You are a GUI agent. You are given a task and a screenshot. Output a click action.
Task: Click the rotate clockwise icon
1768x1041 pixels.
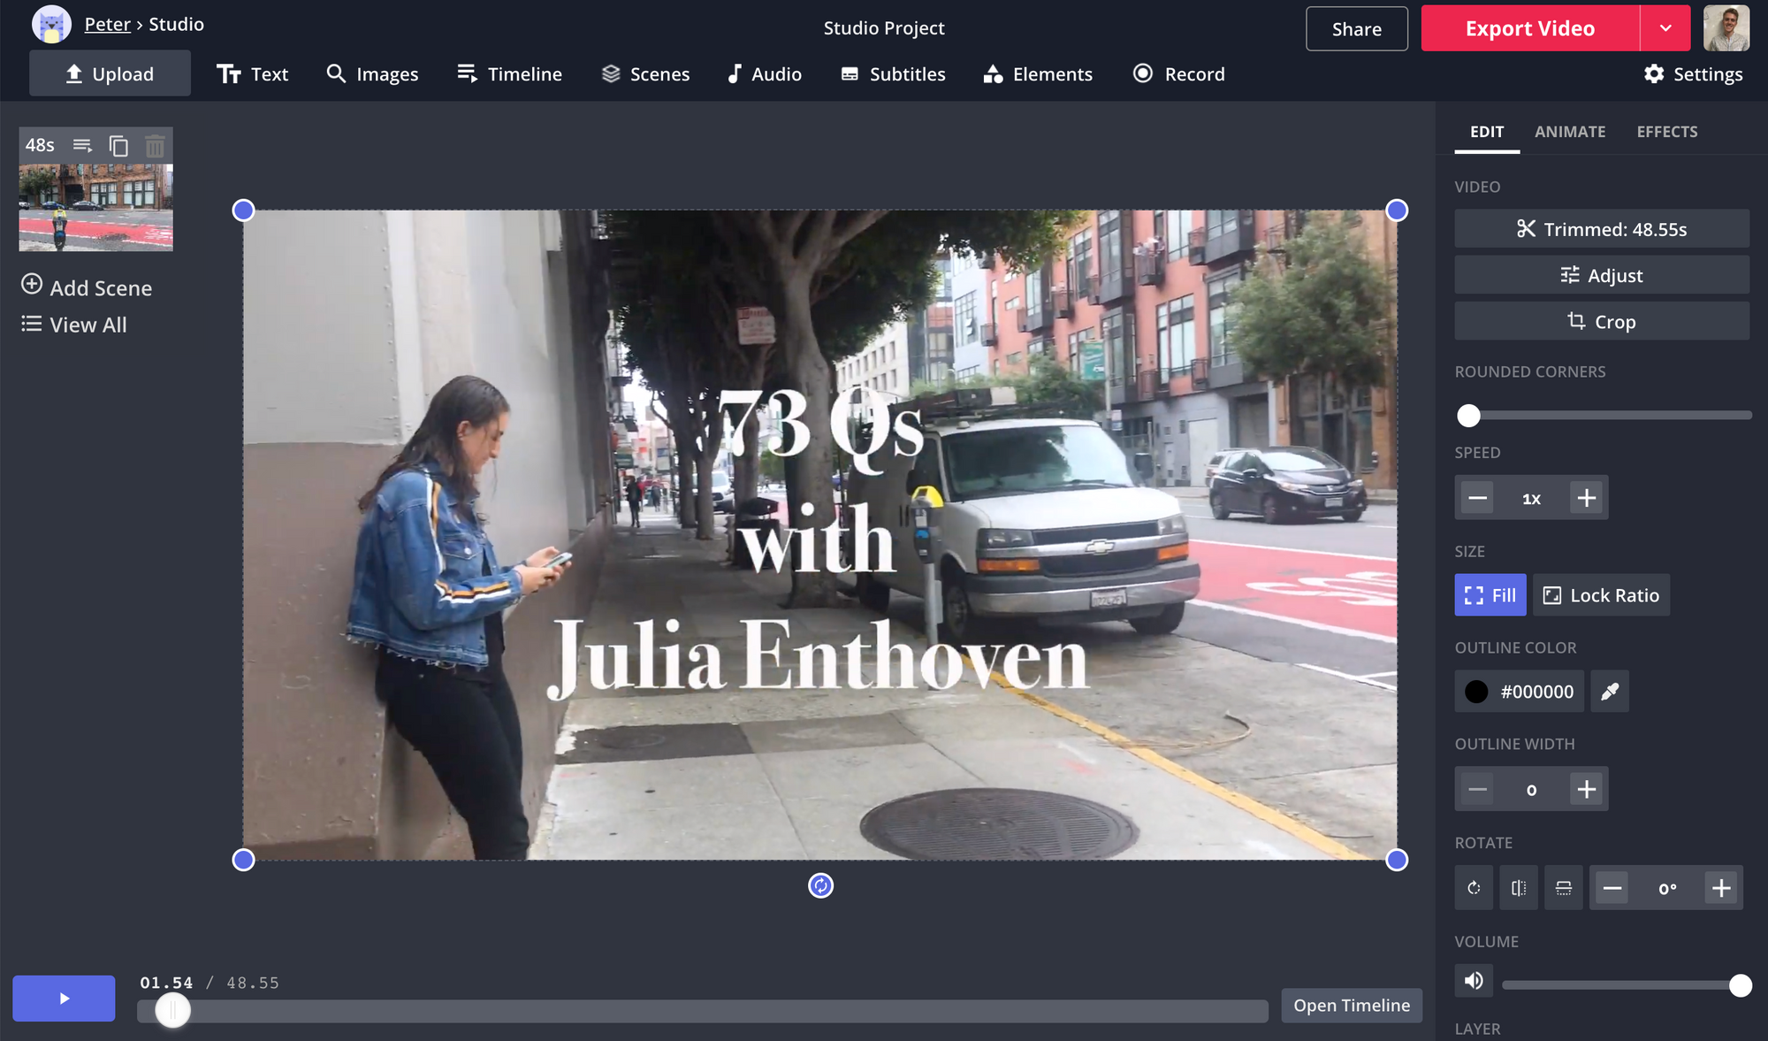[1474, 888]
